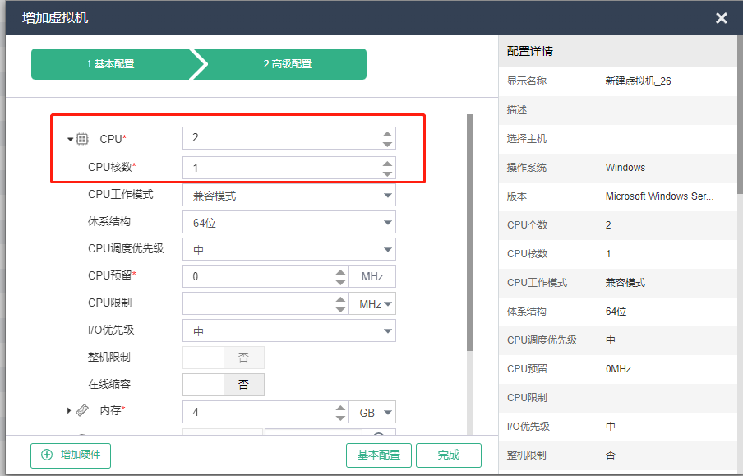This screenshot has width=743, height=476.
Task: Click the Microsoft Windows Ser... version value
Action: [659, 196]
